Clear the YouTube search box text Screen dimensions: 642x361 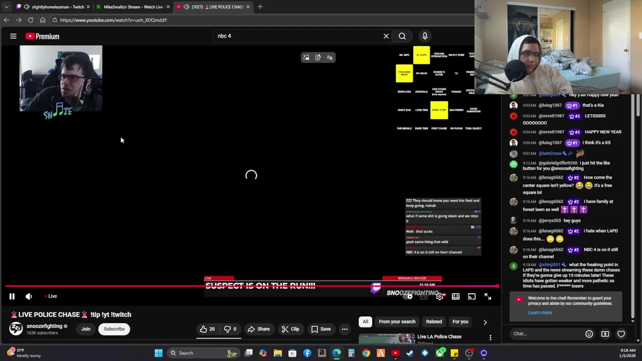[x=386, y=36]
